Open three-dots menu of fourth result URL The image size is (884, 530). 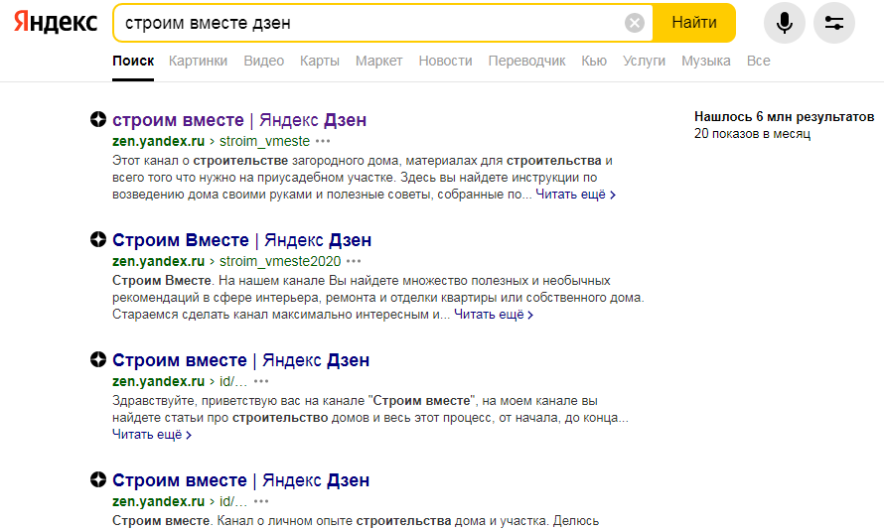[x=261, y=501]
